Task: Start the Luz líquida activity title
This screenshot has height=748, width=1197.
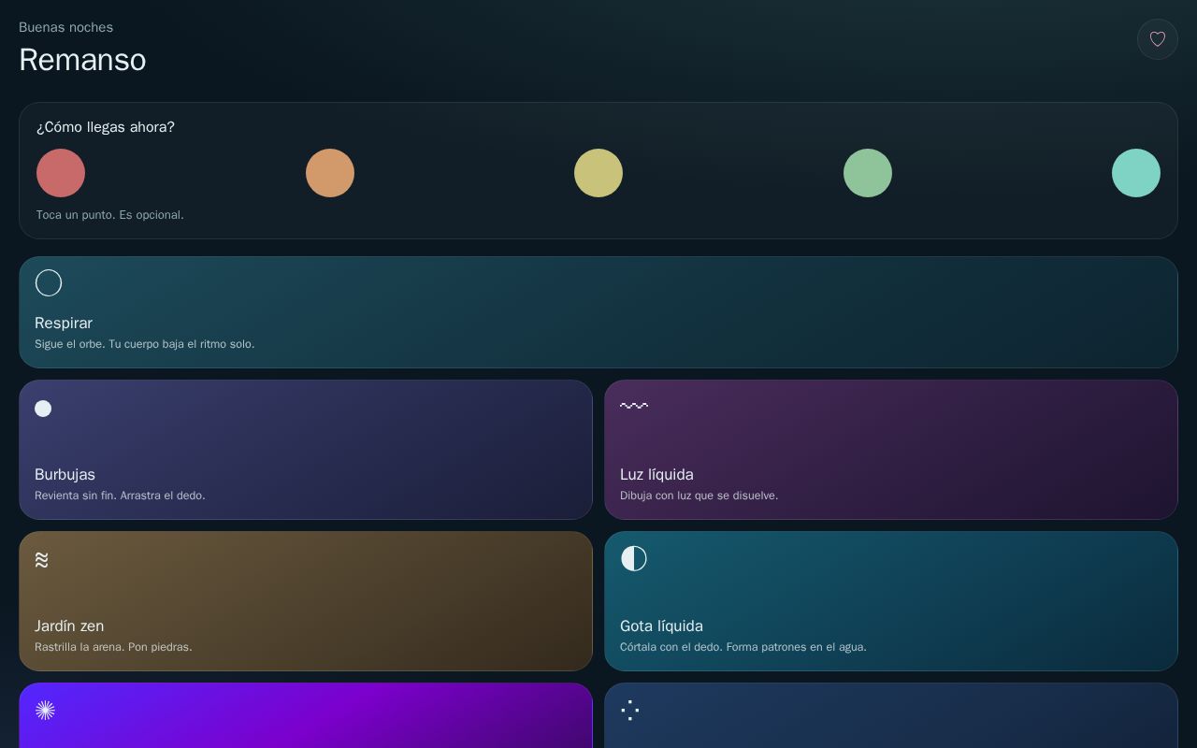Action: tap(656, 475)
